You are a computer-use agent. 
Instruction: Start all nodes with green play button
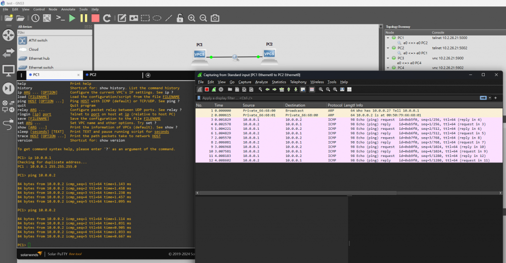click(x=72, y=18)
